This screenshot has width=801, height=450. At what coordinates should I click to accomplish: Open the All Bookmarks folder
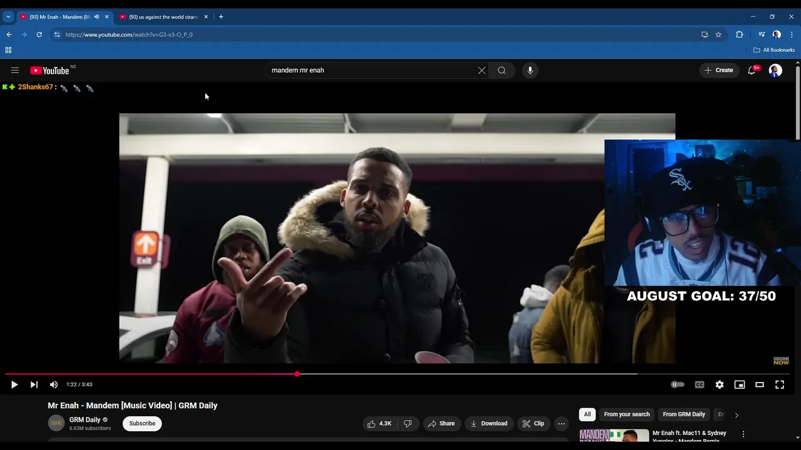pos(774,50)
